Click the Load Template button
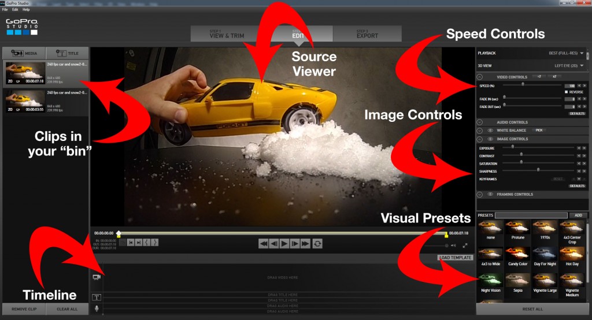The image size is (592, 320). click(x=455, y=258)
